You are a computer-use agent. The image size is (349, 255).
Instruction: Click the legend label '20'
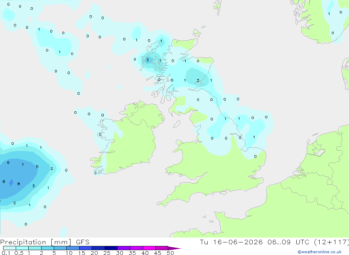pyautogui.click(x=94, y=253)
